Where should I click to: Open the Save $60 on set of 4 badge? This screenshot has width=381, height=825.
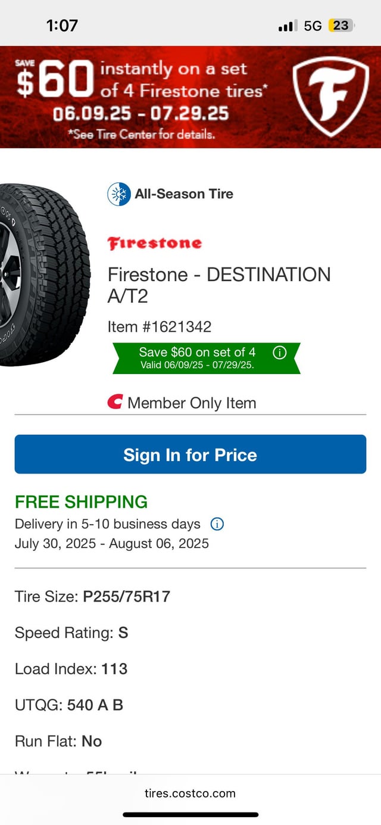point(207,358)
